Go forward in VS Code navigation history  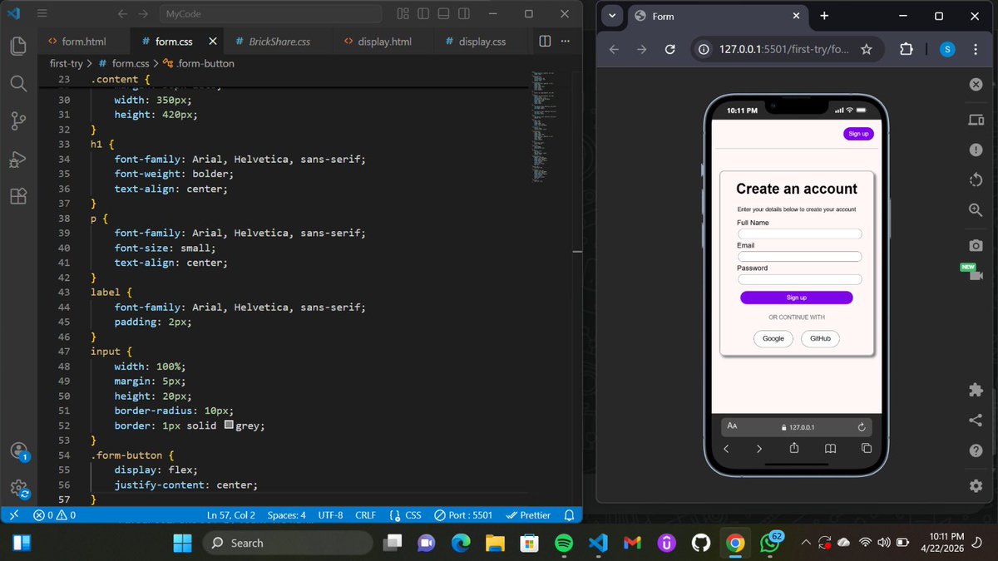tap(143, 14)
